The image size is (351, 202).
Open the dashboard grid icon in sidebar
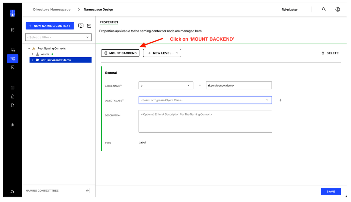tap(12, 30)
